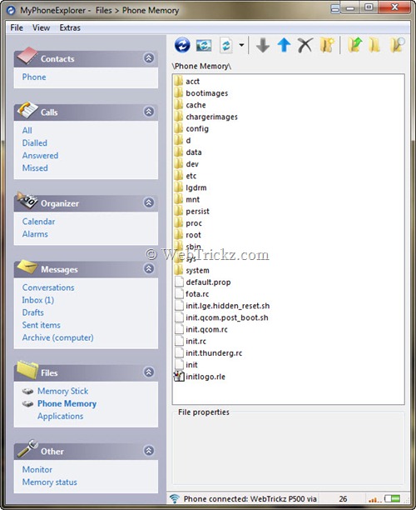416x510 pixels.
Task: Open the Monitor link
Action: 37,470
